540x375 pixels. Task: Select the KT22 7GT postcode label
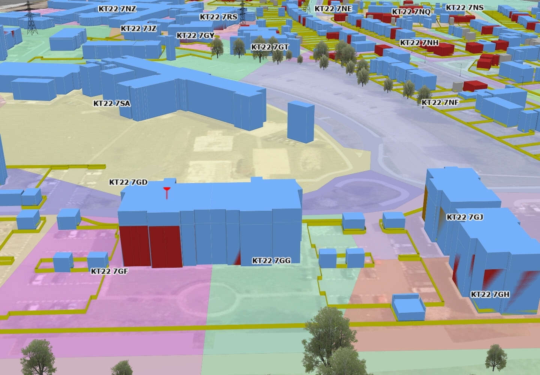pos(270,47)
